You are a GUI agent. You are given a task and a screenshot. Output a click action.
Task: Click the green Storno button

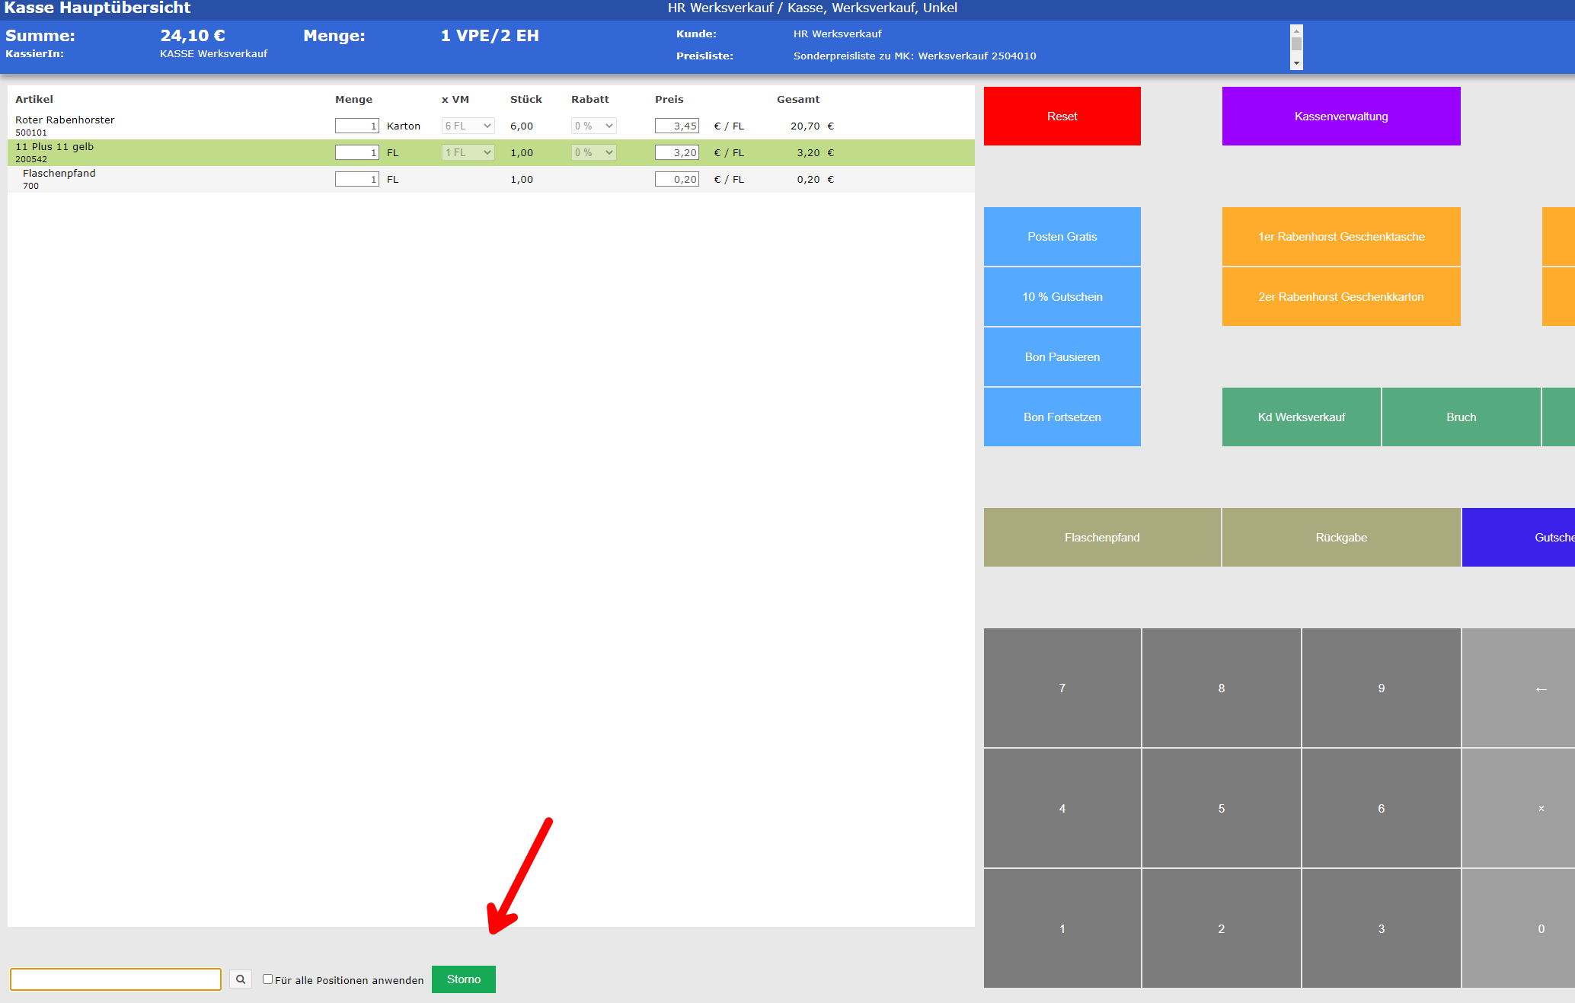click(x=463, y=979)
